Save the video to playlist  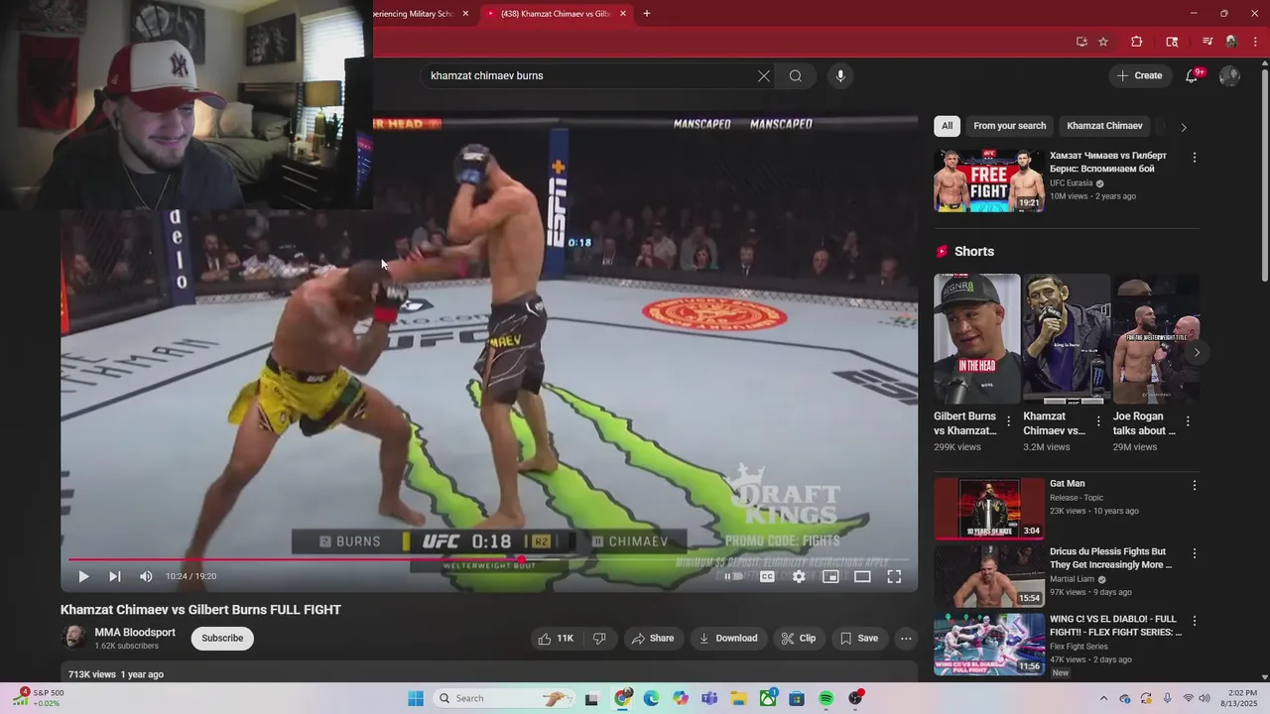point(859,639)
